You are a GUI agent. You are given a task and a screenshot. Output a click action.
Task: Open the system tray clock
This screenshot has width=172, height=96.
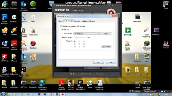[x=166, y=94]
